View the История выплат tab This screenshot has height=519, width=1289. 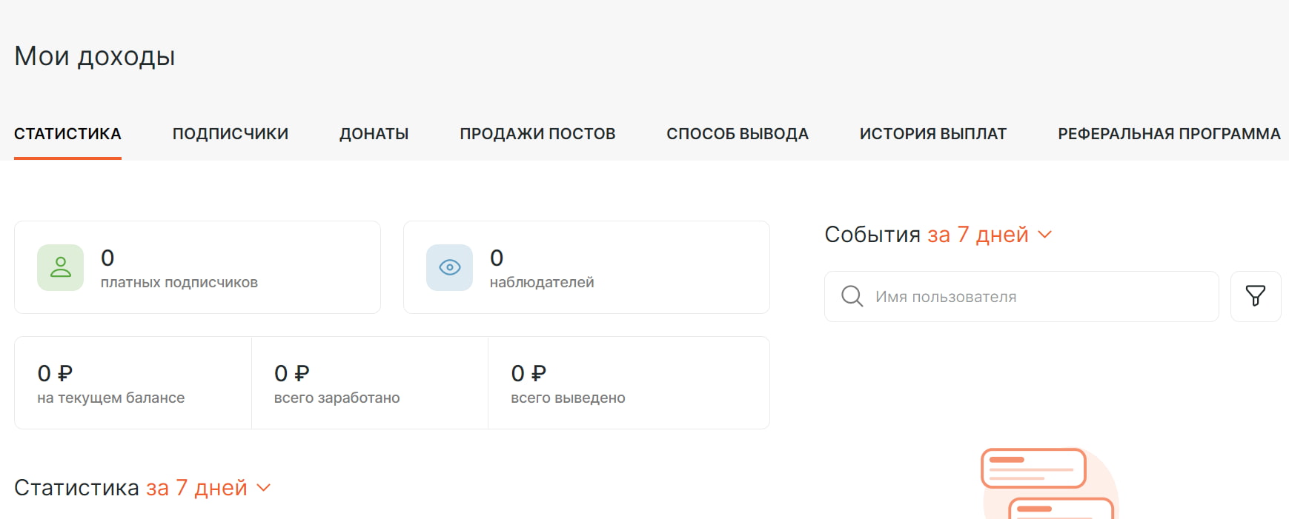point(933,134)
